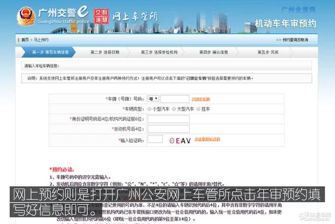The image size is (335, 224).
Task: Open the 预约查询及取消 link
Action: (295, 39)
